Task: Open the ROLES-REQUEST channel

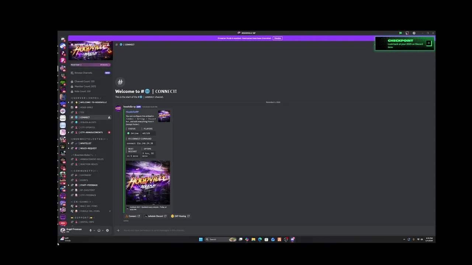Action: point(90,148)
